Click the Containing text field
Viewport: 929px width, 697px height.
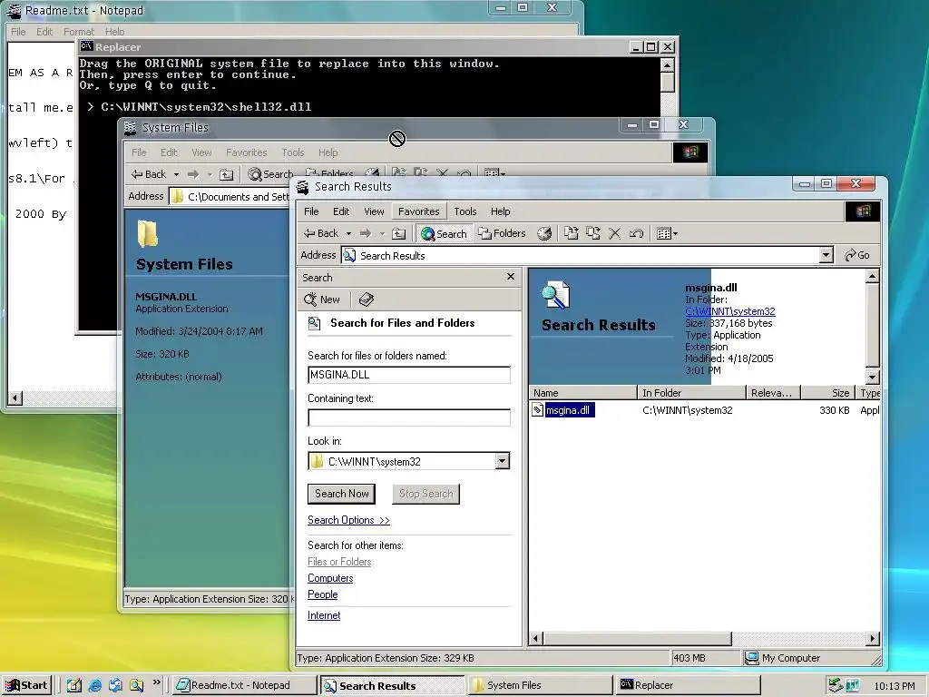pos(409,417)
